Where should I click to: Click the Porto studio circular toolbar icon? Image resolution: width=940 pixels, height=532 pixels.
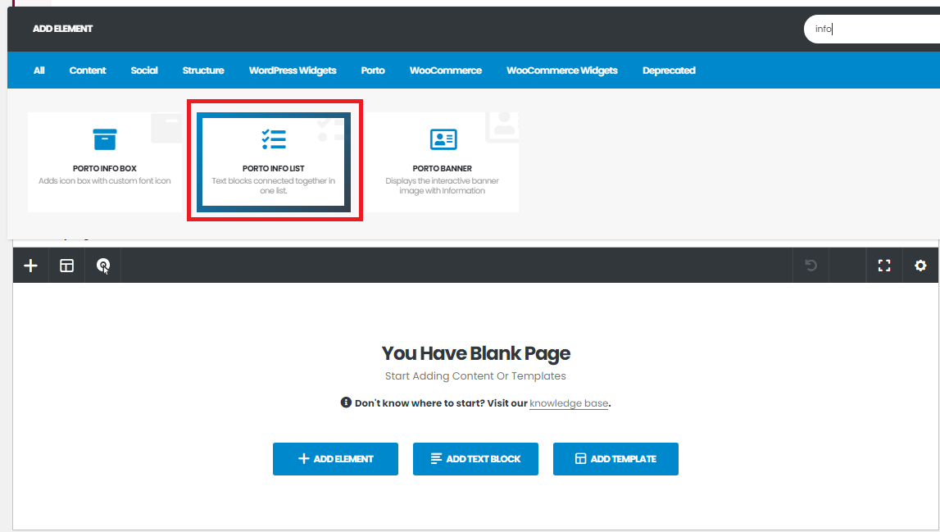tap(103, 265)
